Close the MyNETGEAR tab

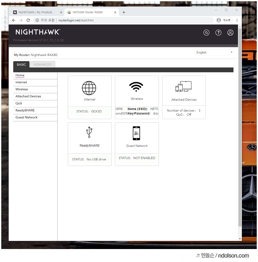(x=61, y=12)
